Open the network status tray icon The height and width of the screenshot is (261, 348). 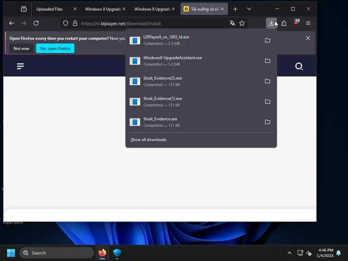coord(300,253)
